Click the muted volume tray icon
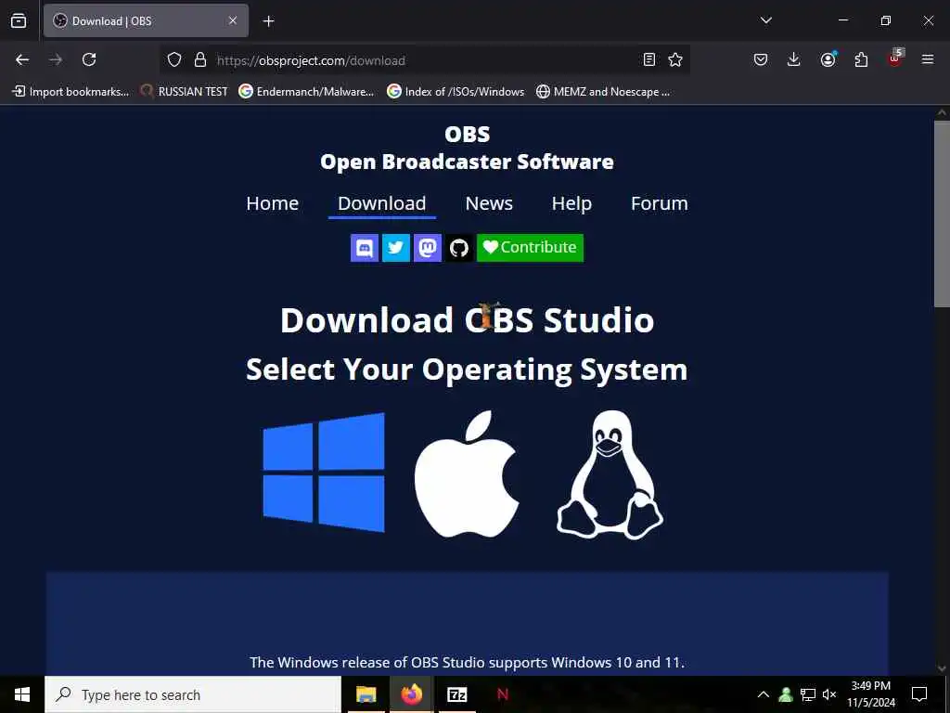The height and width of the screenshot is (713, 950). (829, 694)
